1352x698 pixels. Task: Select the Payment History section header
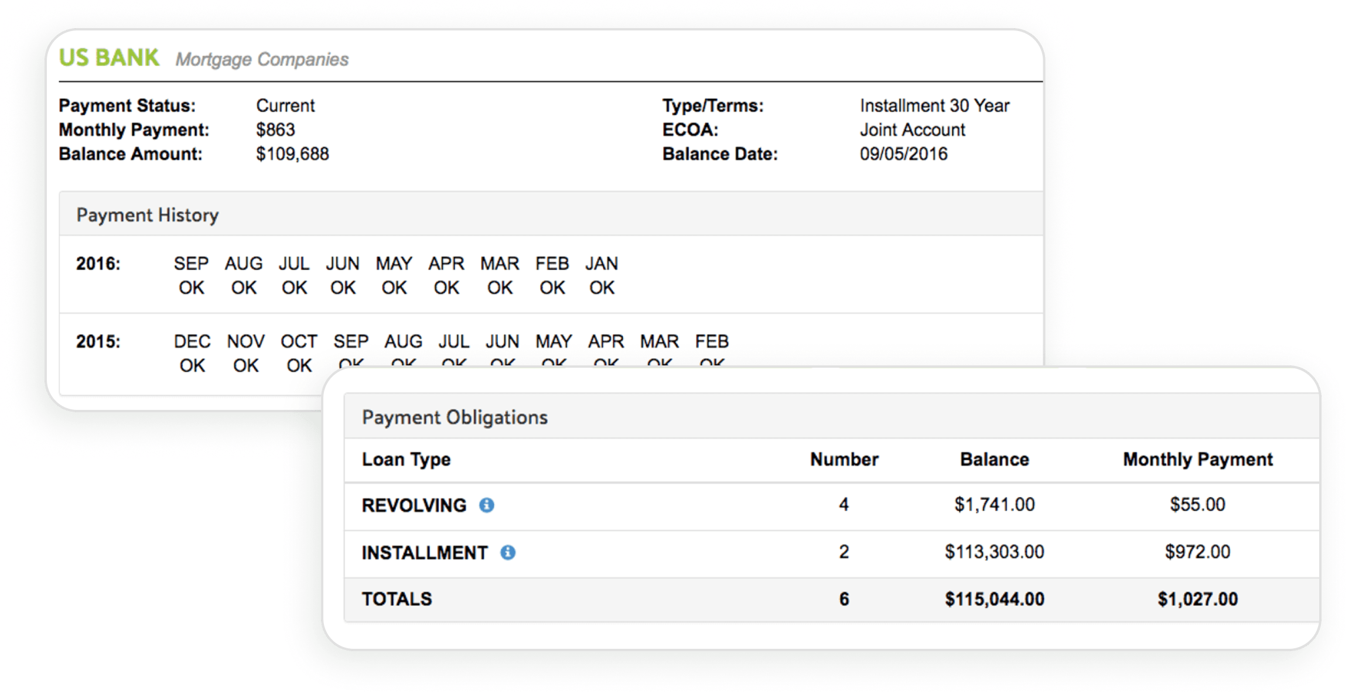click(147, 215)
